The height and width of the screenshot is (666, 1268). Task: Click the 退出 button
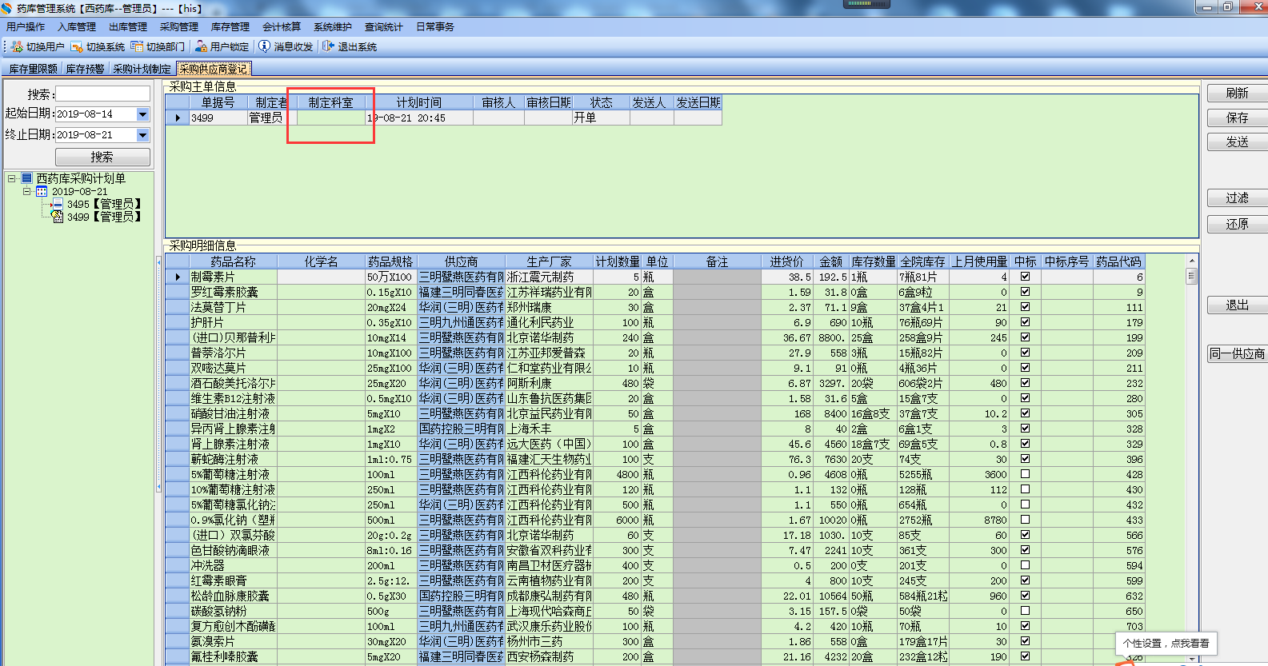tap(1237, 305)
